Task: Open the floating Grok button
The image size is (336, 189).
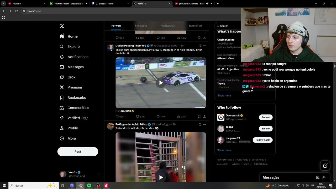Action: point(325,166)
